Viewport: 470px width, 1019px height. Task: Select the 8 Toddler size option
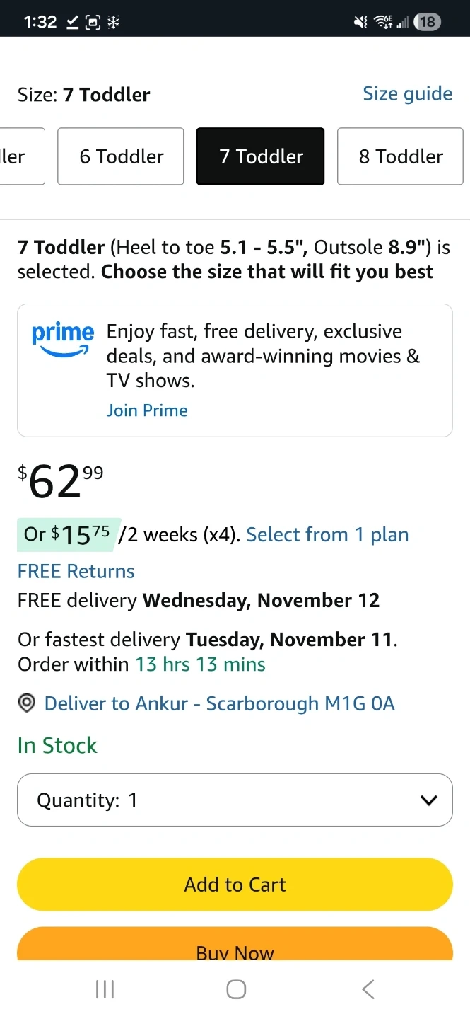click(401, 156)
